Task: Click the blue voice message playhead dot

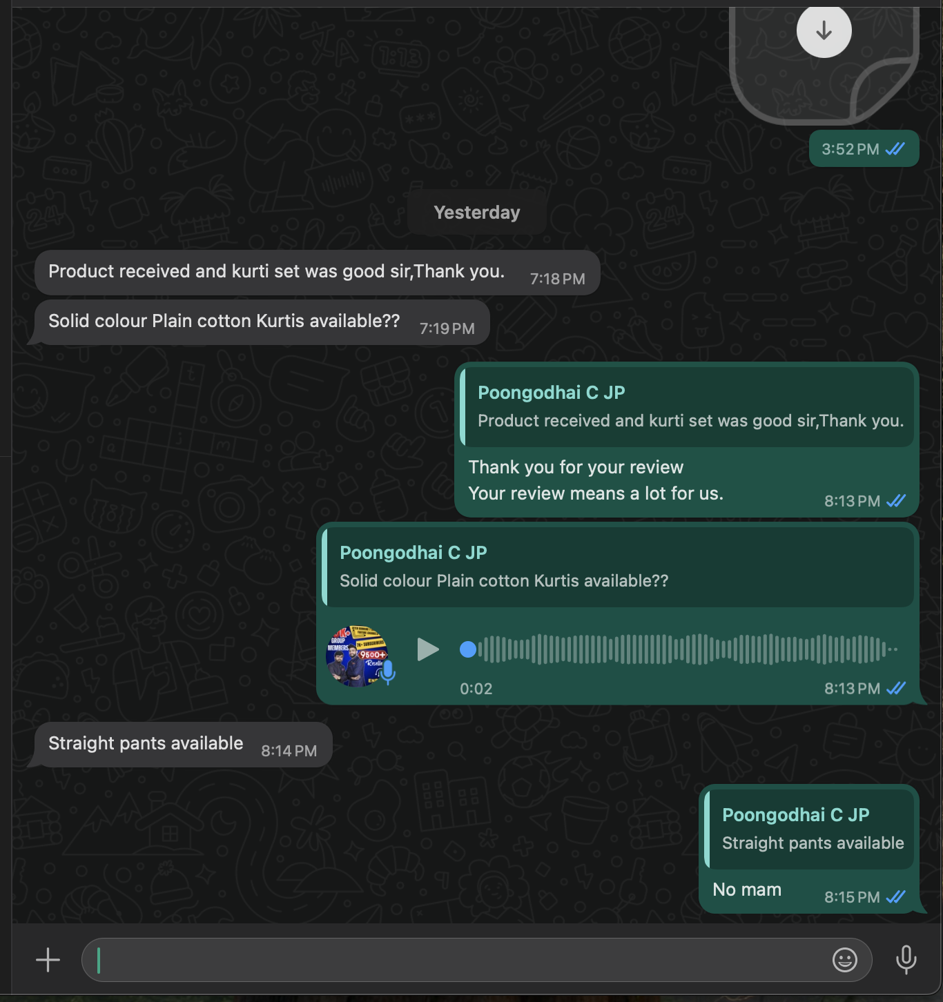Action: [468, 649]
